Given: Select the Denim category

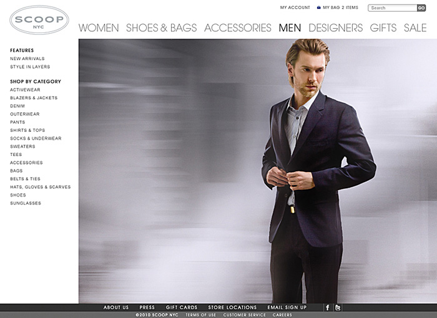Looking at the screenshot, I should click(17, 106).
